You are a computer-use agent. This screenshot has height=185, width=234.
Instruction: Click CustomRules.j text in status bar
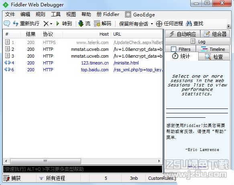162,178
